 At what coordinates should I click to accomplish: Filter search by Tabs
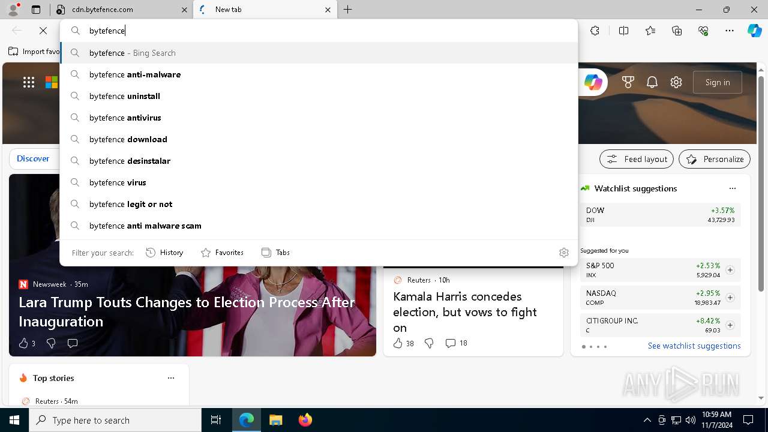(x=275, y=253)
